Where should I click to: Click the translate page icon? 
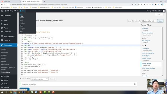[x=133, y=5]
